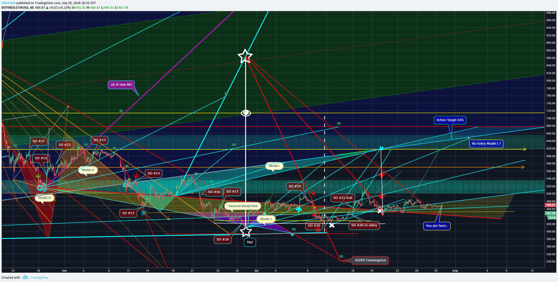This screenshot has height=282, width=558.
Task: Click the Model I balloon label
Action: point(274,166)
